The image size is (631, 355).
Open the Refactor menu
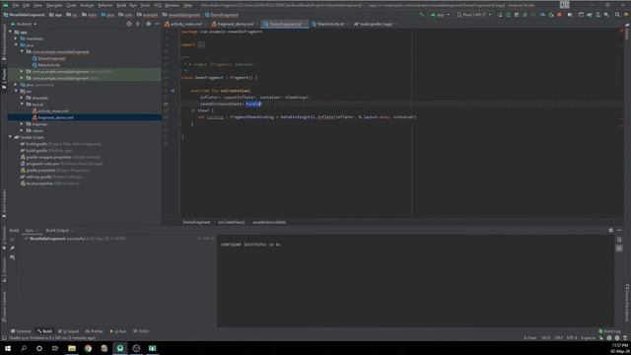pyautogui.click(x=105, y=6)
